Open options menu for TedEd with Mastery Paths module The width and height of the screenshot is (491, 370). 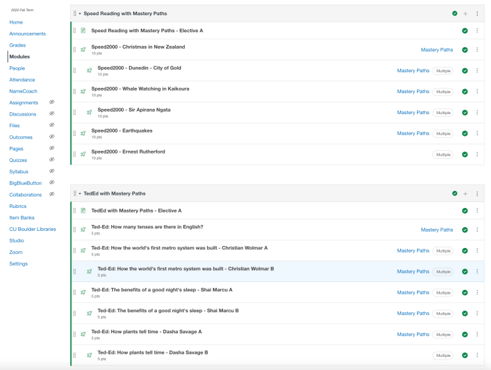[x=477, y=194]
